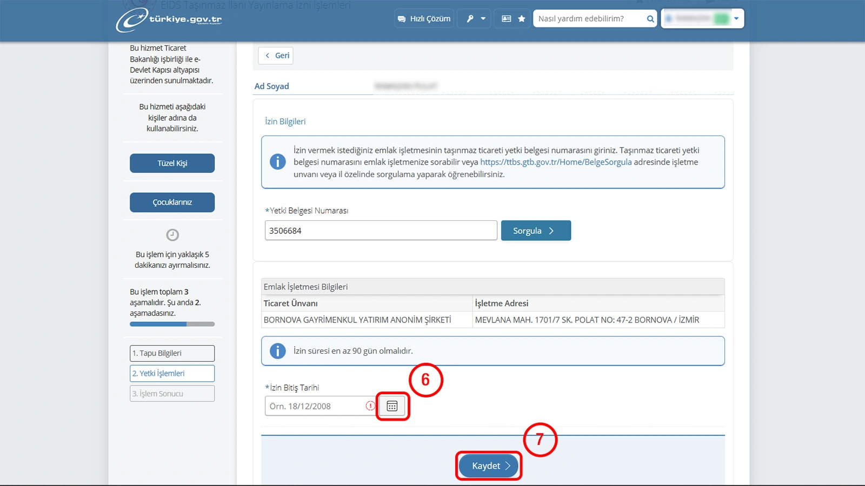The width and height of the screenshot is (865, 486).
Task: Click the Yetki Belgesi Numarası field
Action: (x=381, y=231)
